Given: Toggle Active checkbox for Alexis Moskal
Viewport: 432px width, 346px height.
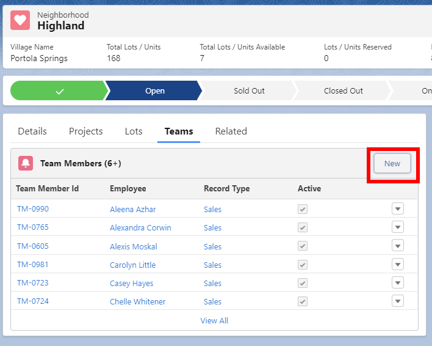Looking at the screenshot, I should pyautogui.click(x=303, y=246).
